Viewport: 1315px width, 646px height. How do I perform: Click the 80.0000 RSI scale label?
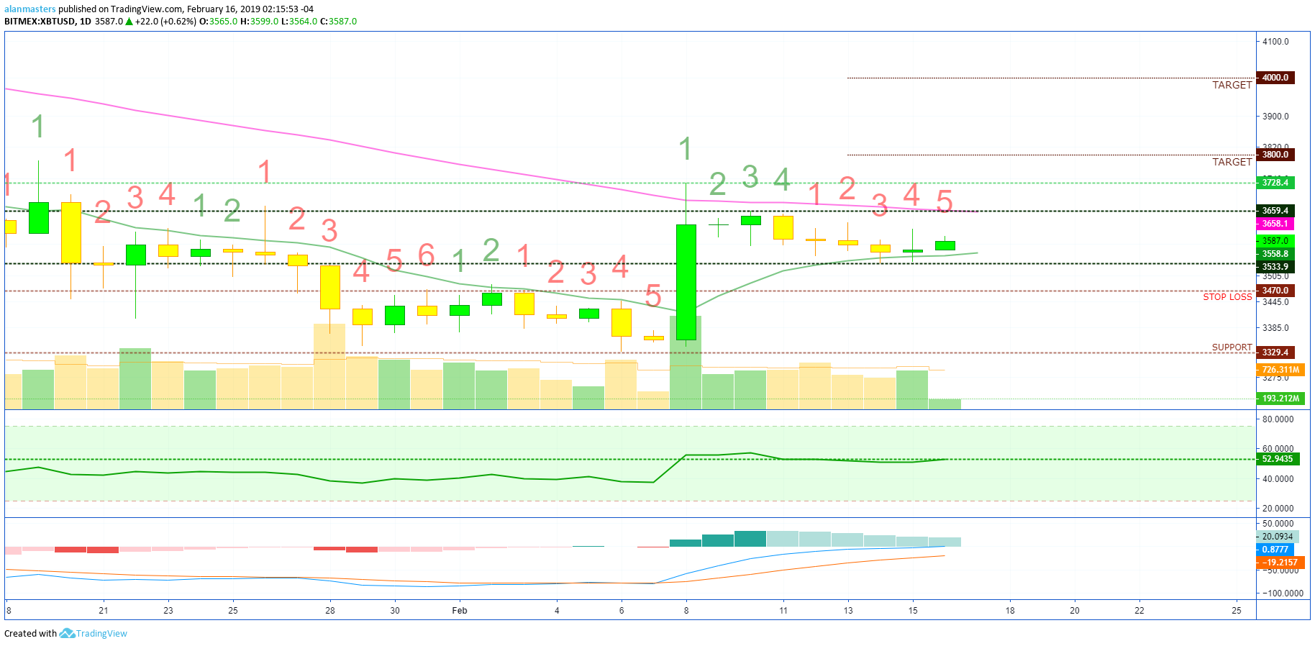tap(1278, 419)
